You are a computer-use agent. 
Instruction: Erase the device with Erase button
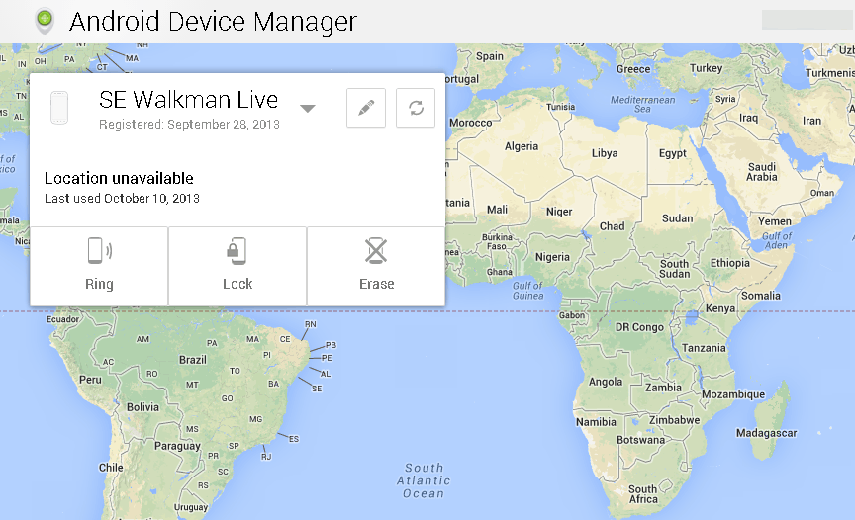[x=376, y=266]
